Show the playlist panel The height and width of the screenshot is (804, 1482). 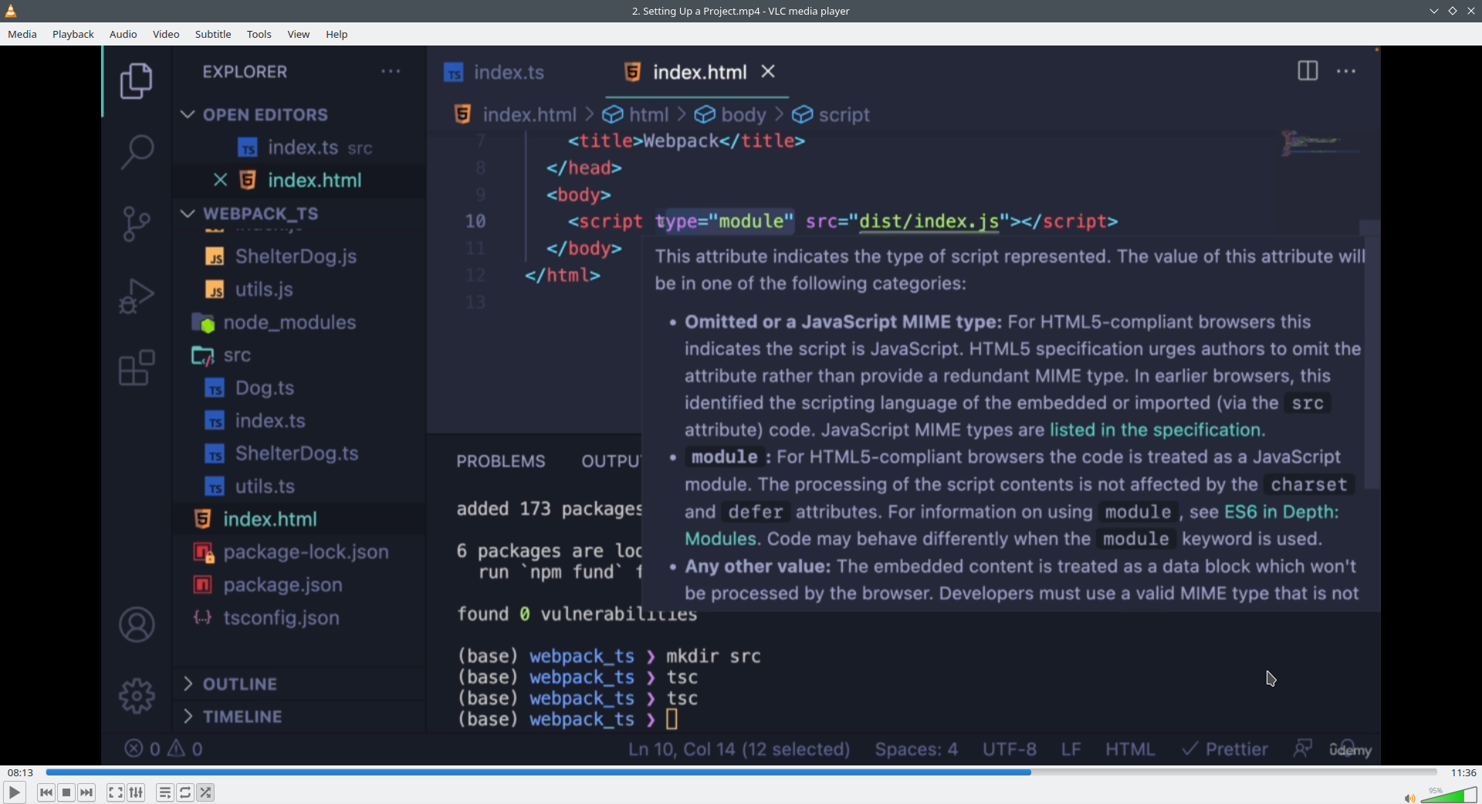(x=164, y=792)
